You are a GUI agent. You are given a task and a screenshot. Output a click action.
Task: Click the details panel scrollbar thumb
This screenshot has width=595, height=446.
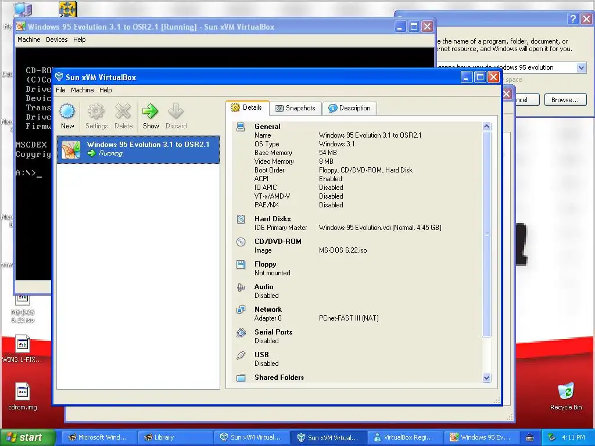tap(486, 234)
